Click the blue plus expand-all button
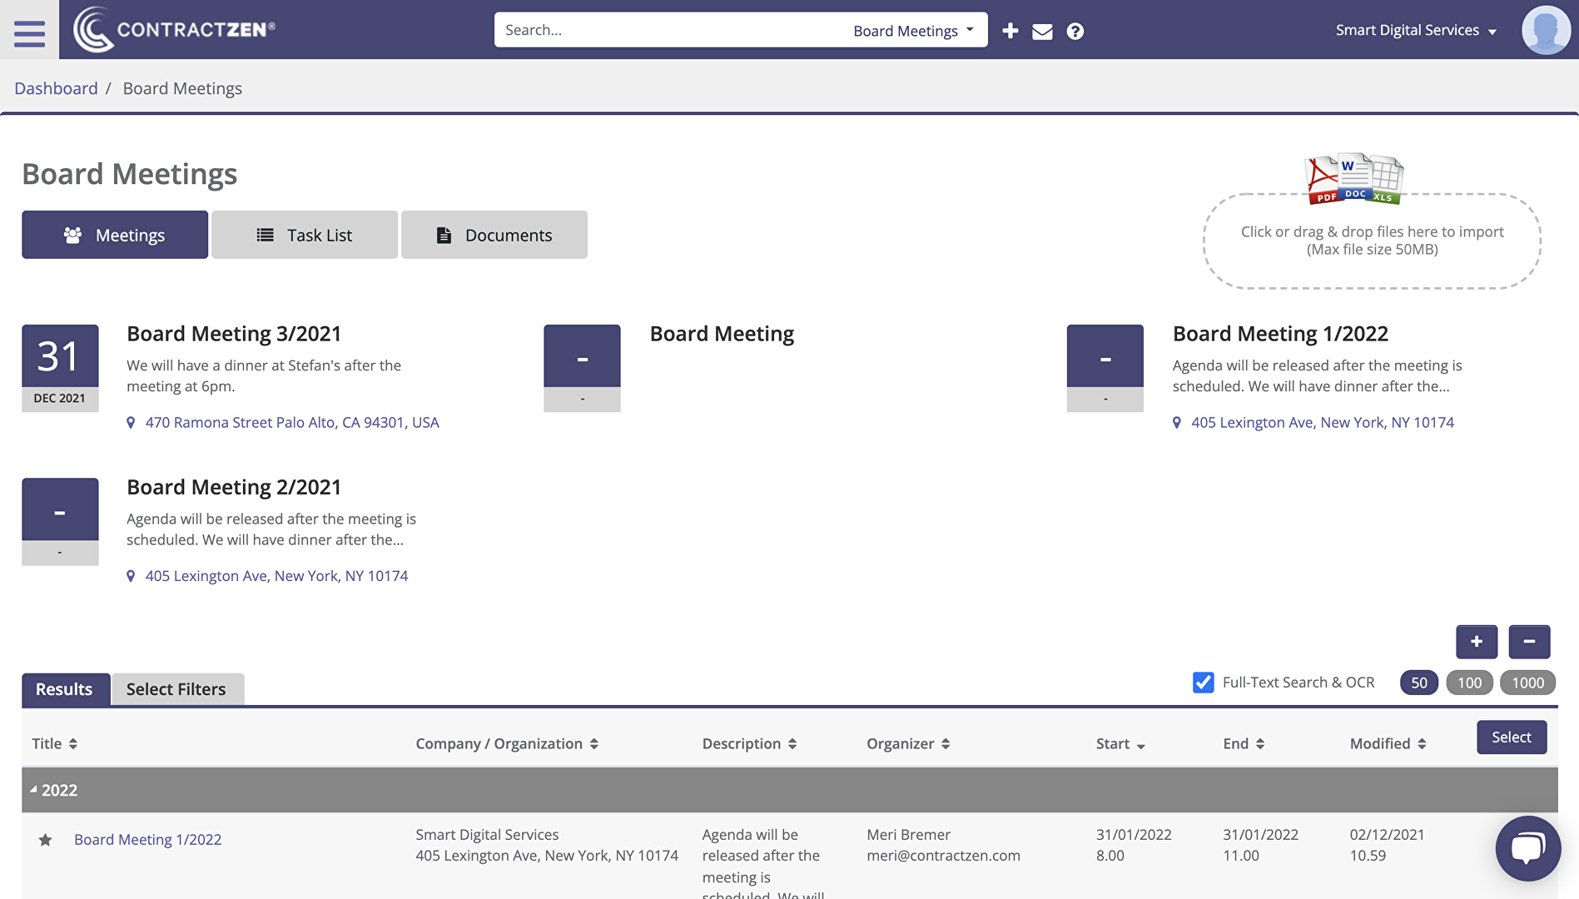The height and width of the screenshot is (899, 1579). [1477, 642]
